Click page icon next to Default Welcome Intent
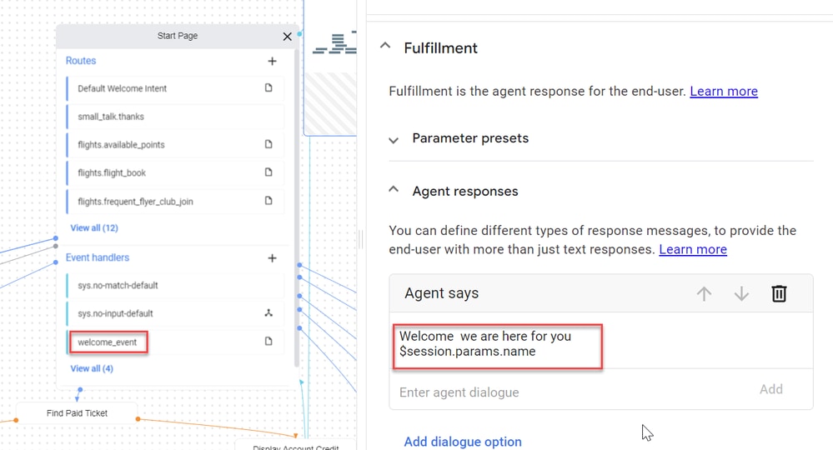The width and height of the screenshot is (833, 450). coord(268,87)
